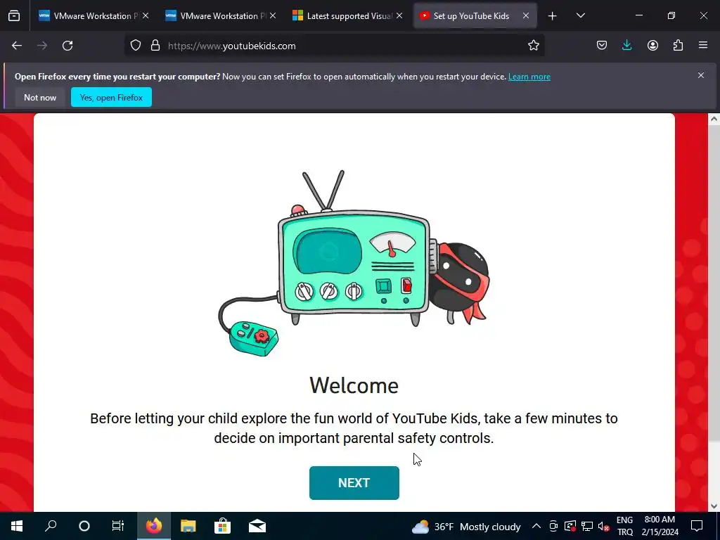Click 'Yes, open Firefox' button
This screenshot has width=720, height=540.
coord(111,97)
